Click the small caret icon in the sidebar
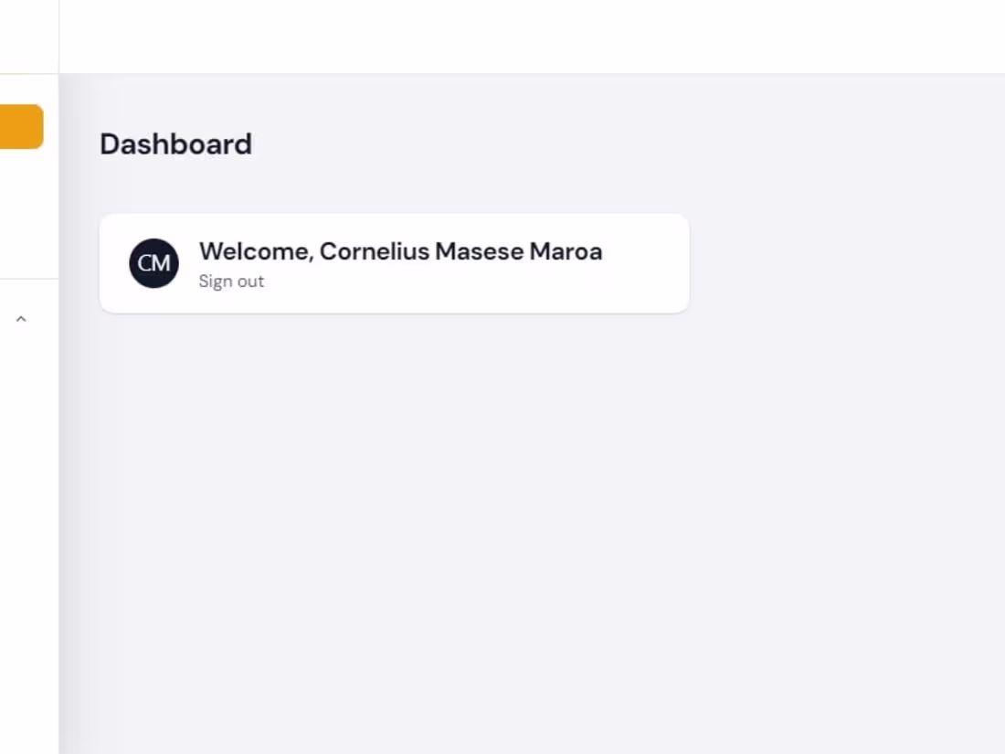This screenshot has height=754, width=1005. (21, 319)
